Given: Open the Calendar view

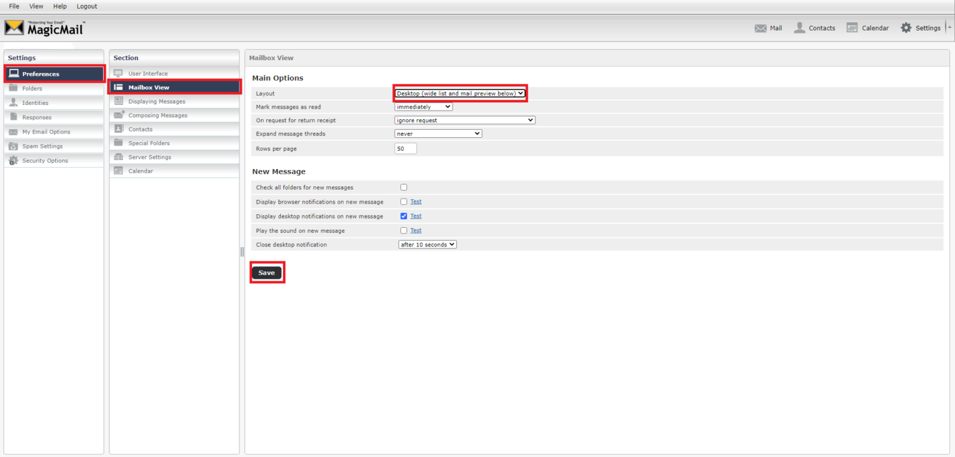Looking at the screenshot, I should pos(868,27).
